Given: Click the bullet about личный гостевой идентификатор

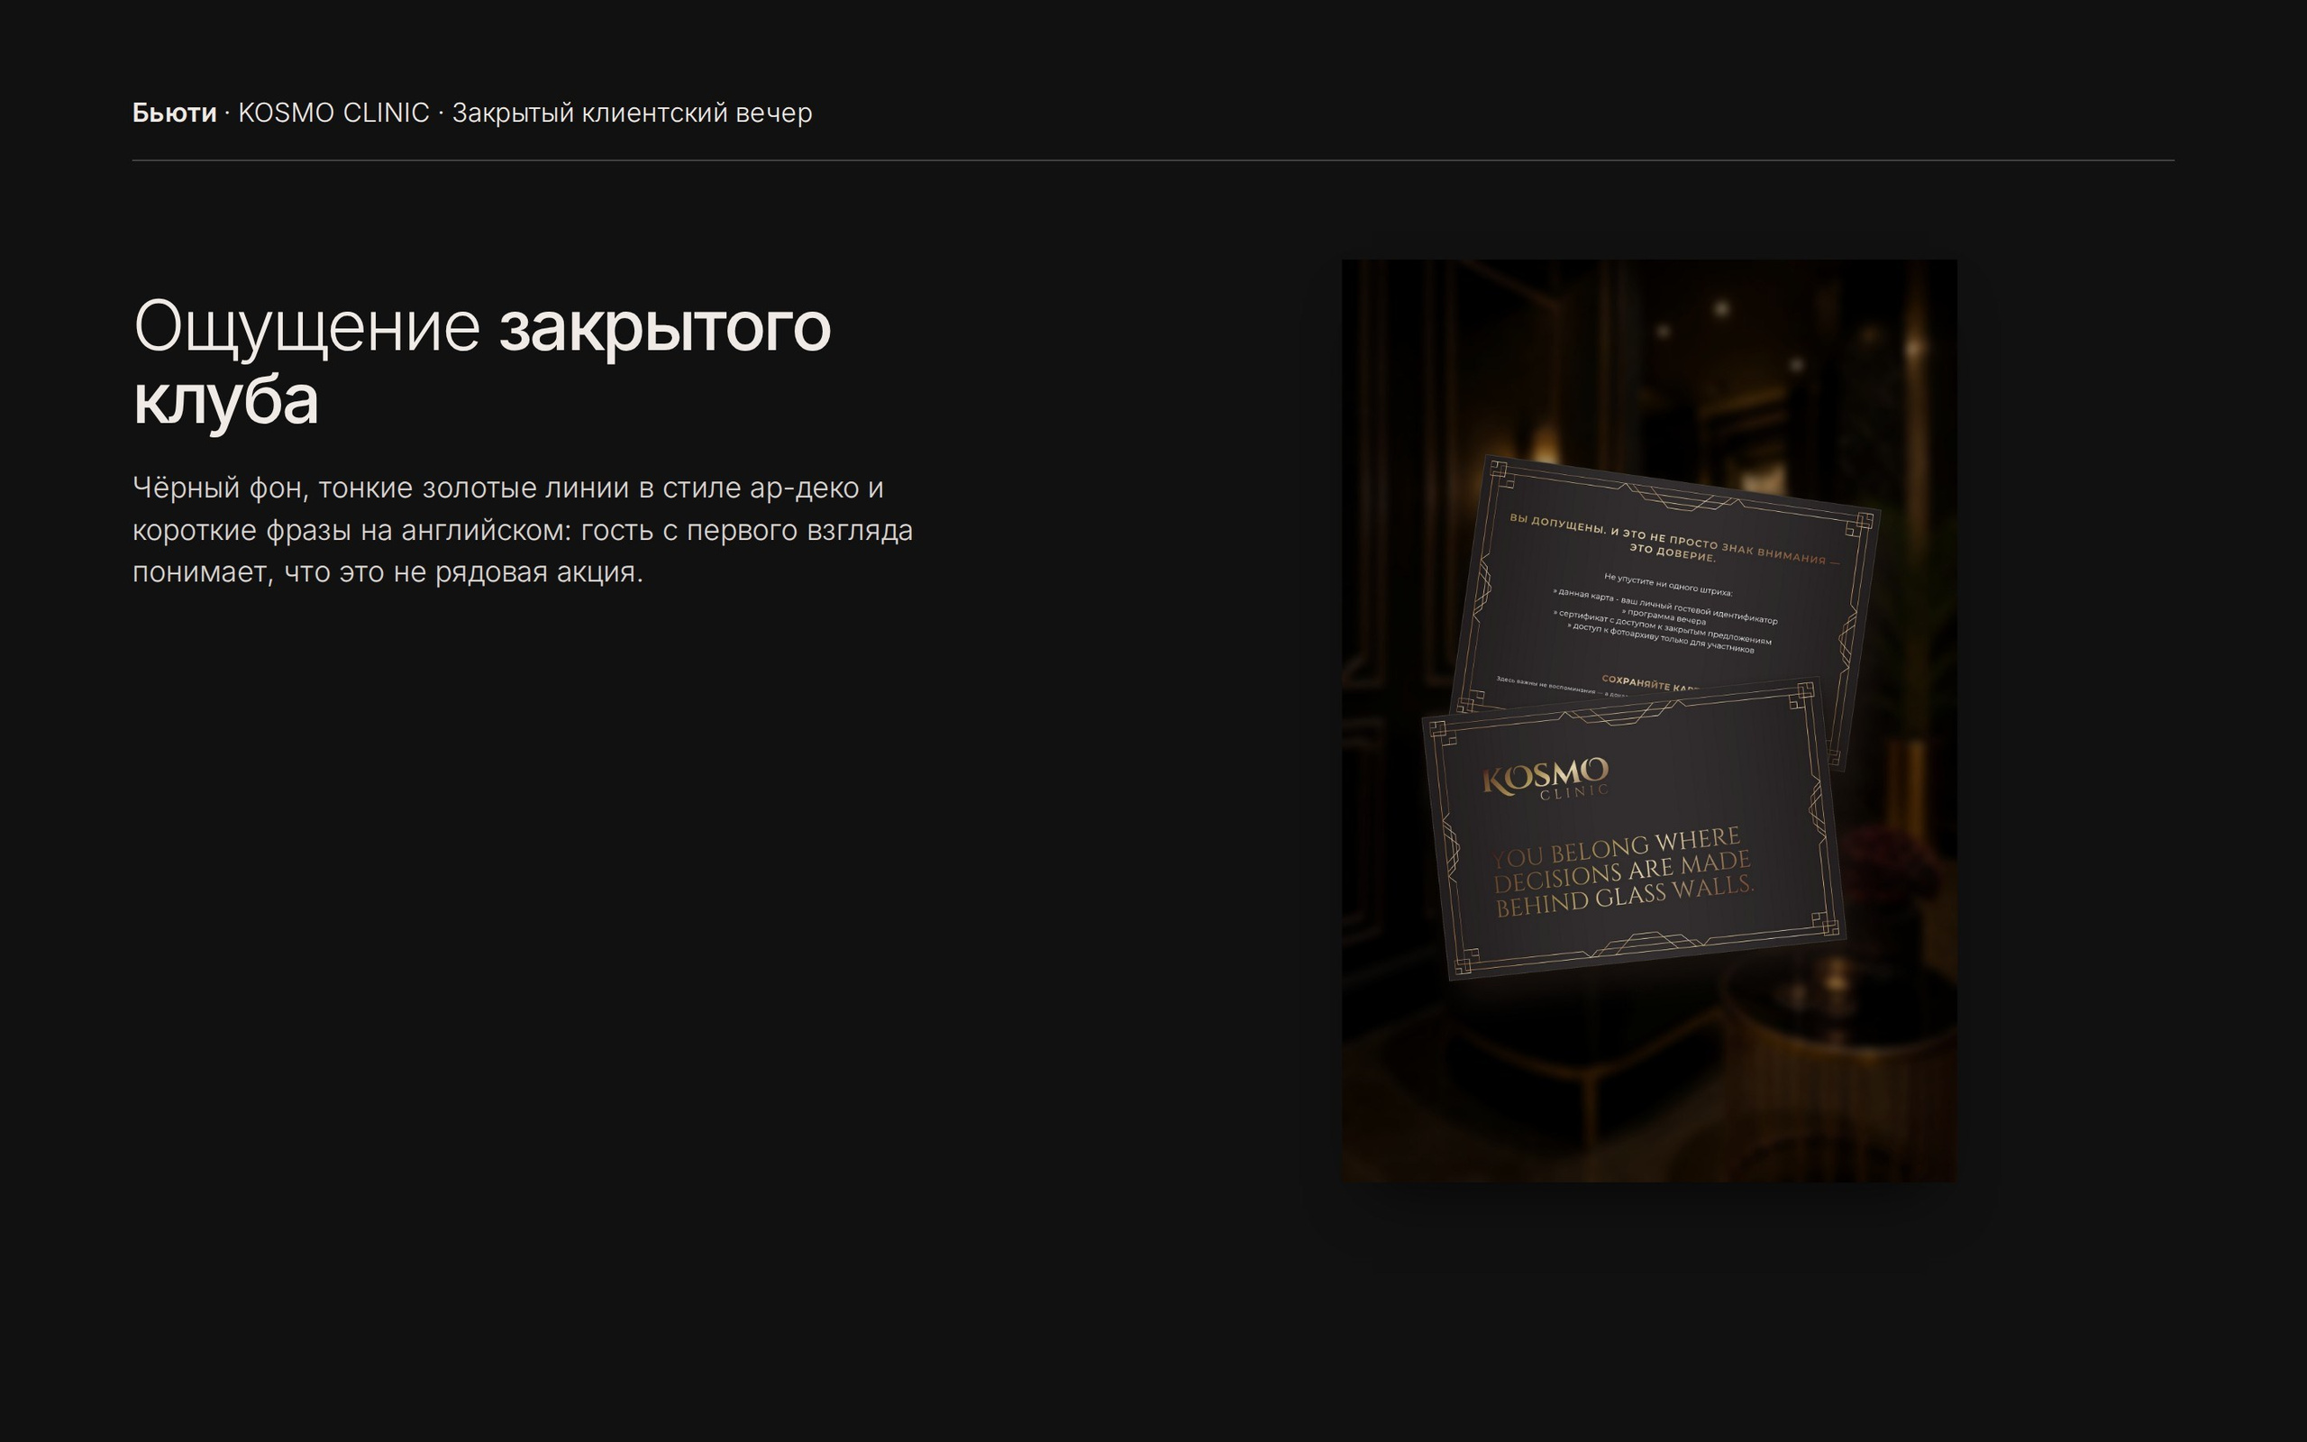Looking at the screenshot, I should point(1665,607).
